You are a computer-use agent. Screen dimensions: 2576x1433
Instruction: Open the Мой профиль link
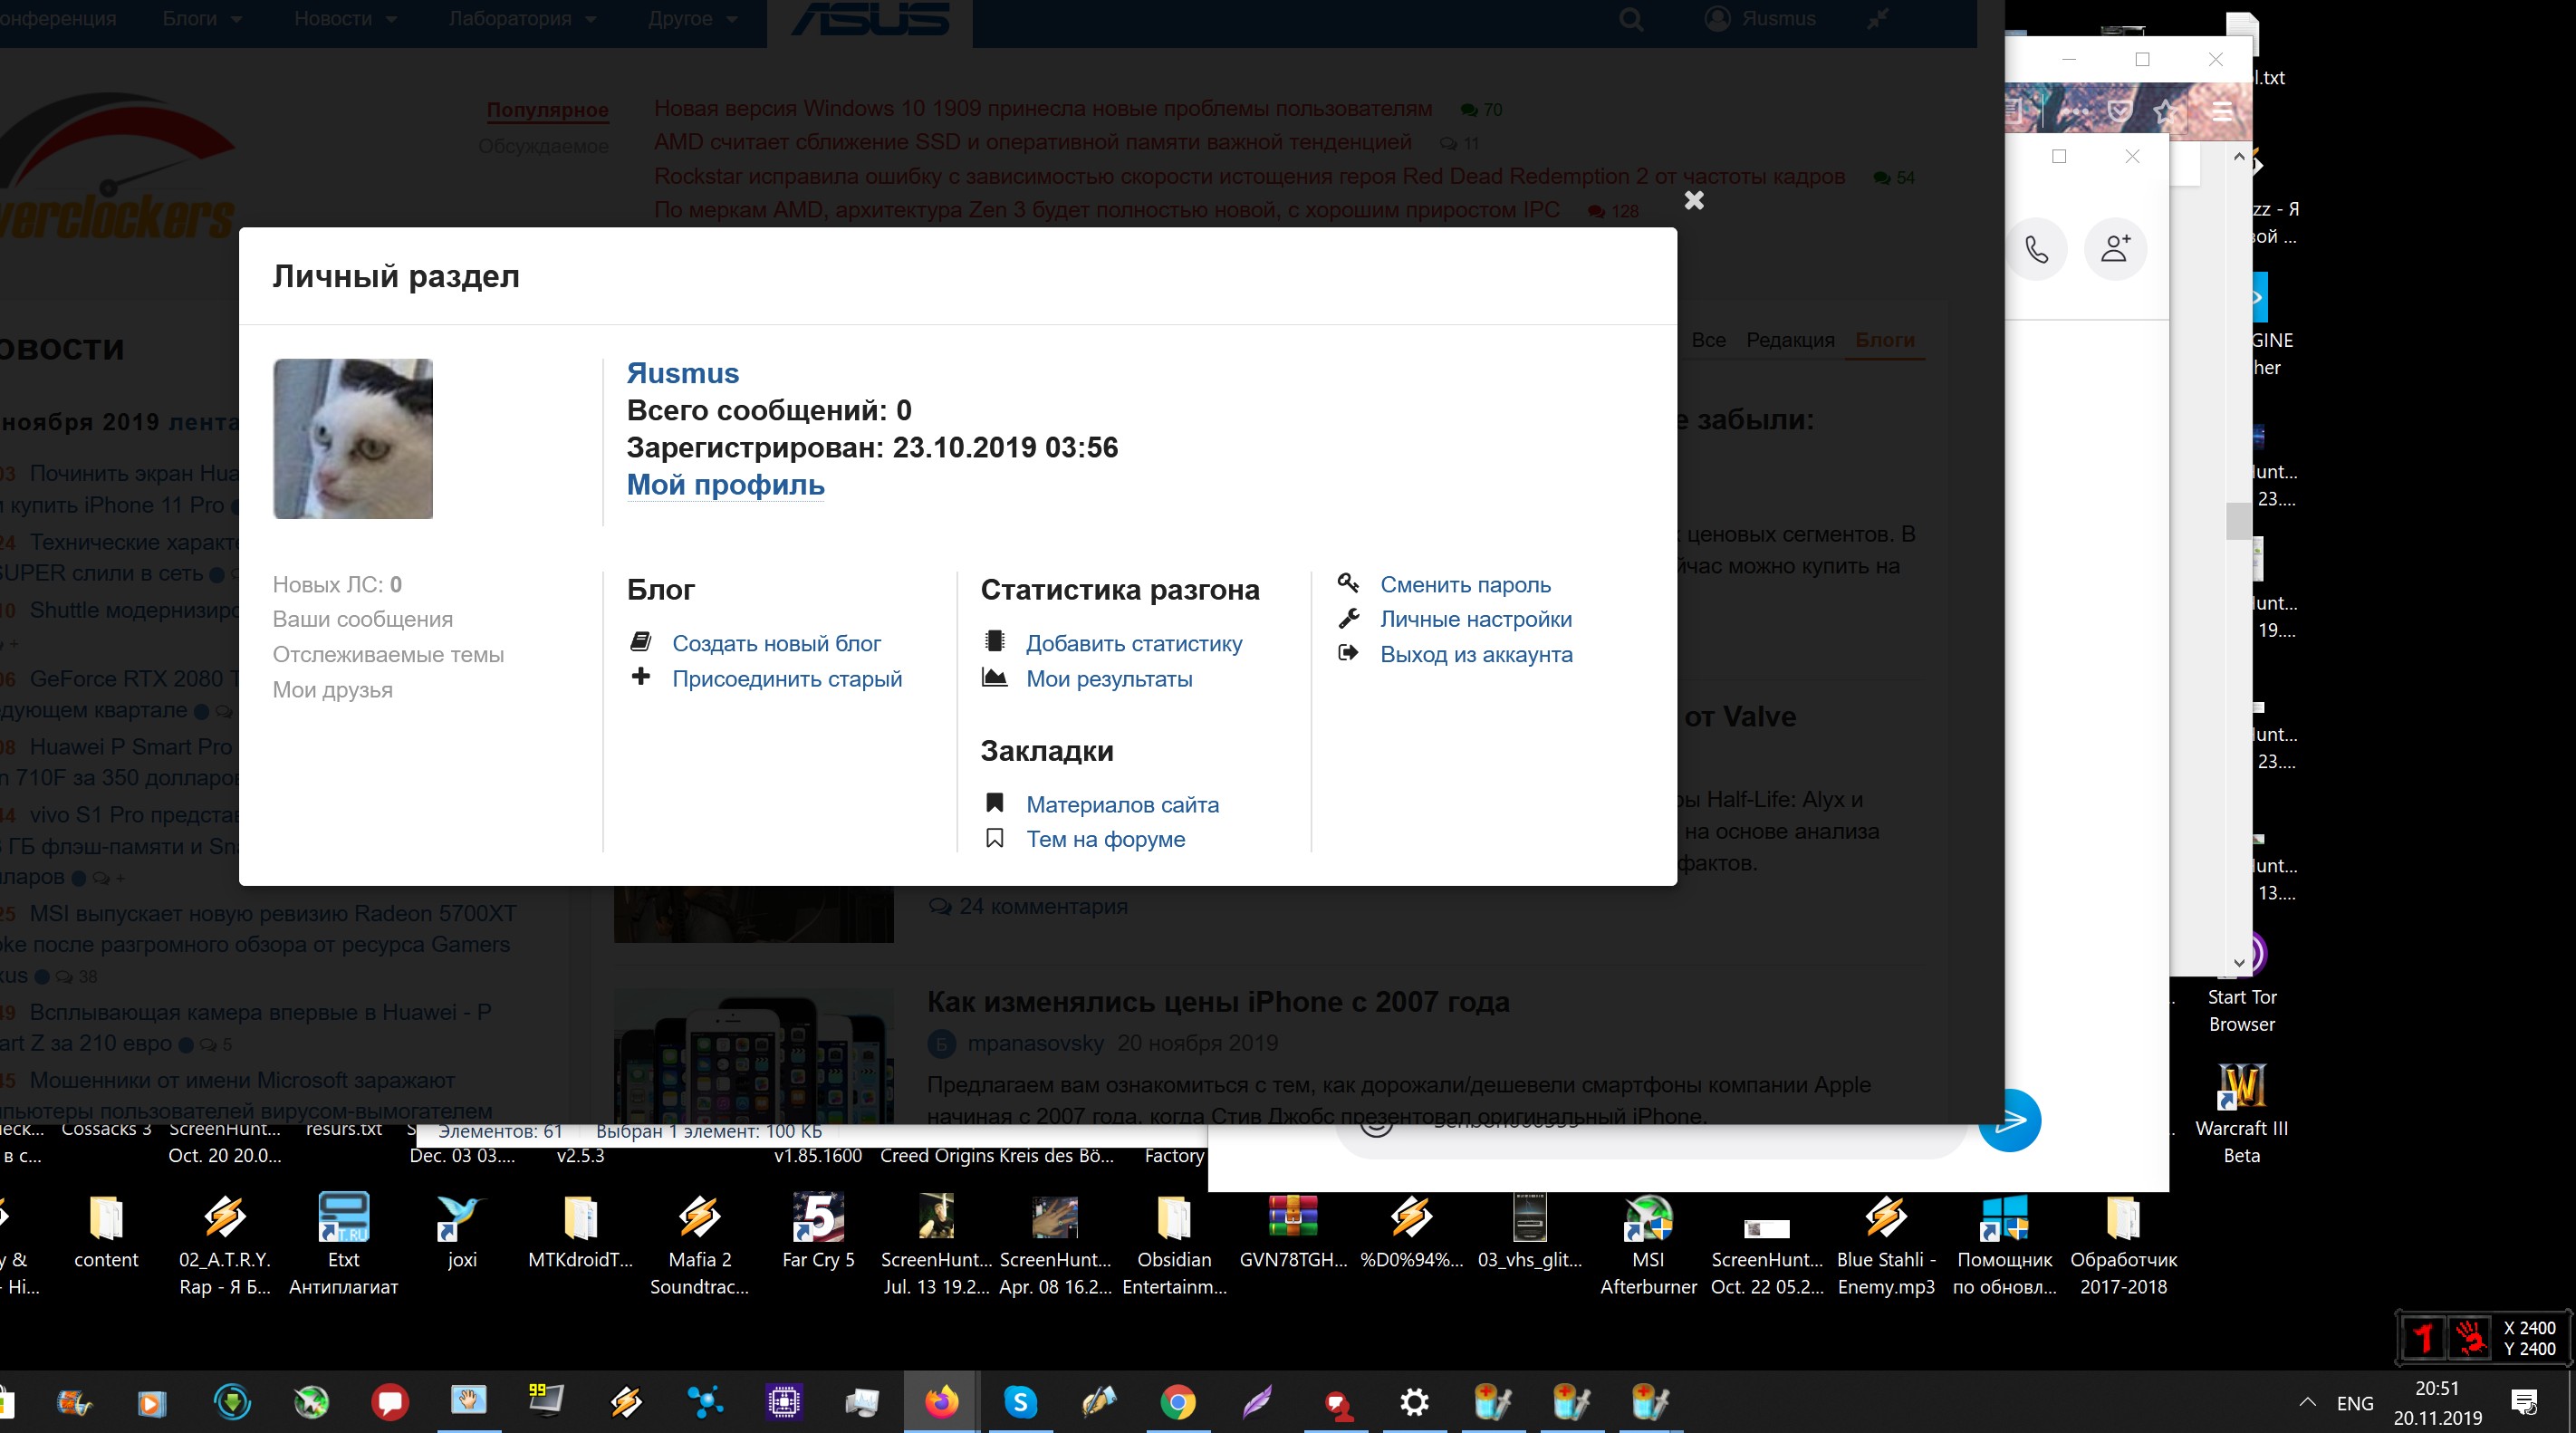click(725, 485)
